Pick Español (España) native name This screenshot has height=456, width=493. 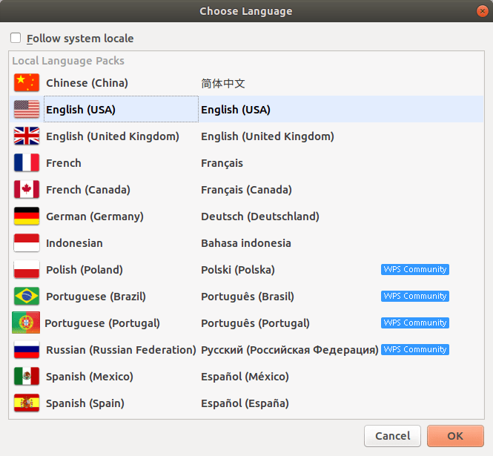pyautogui.click(x=245, y=403)
